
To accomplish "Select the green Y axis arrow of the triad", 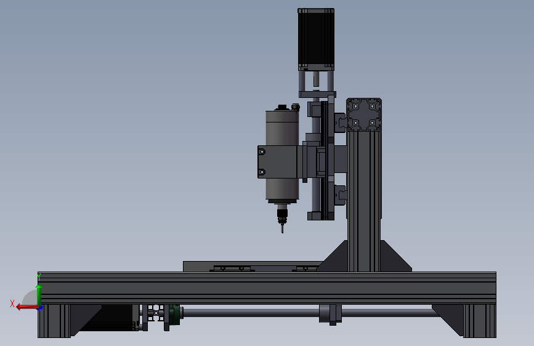I will 39,295.
